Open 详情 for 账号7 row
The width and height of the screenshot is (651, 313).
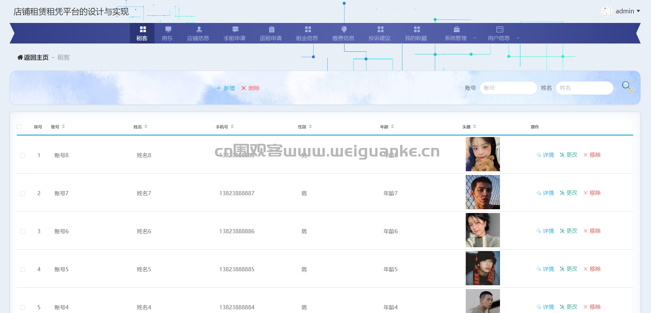click(x=545, y=193)
